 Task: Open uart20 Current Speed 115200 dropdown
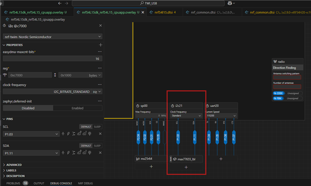(x=221, y=116)
